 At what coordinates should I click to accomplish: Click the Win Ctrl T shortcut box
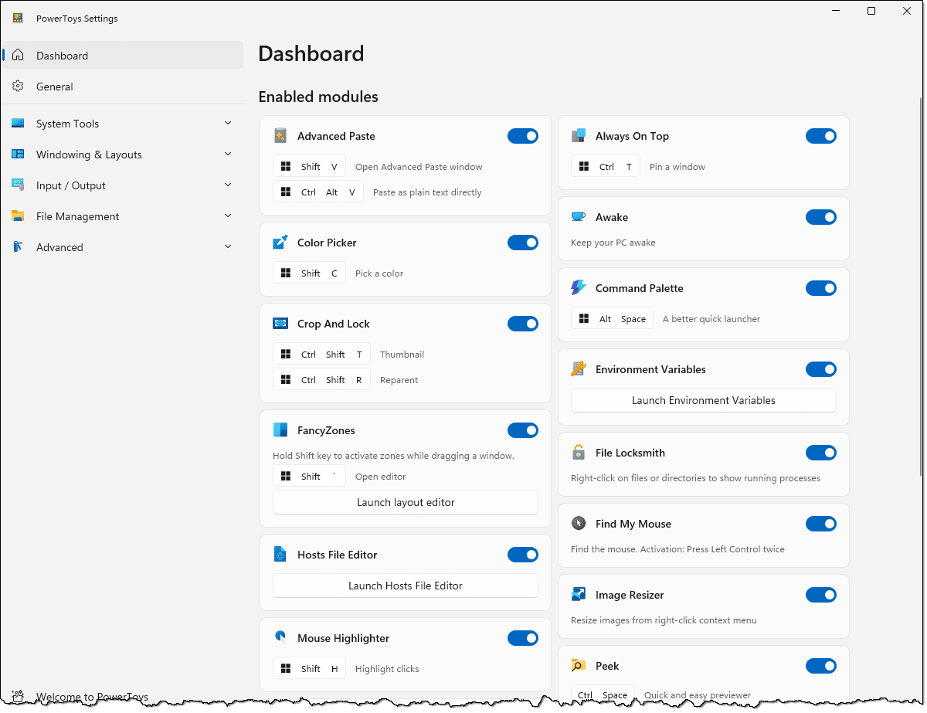coord(606,167)
